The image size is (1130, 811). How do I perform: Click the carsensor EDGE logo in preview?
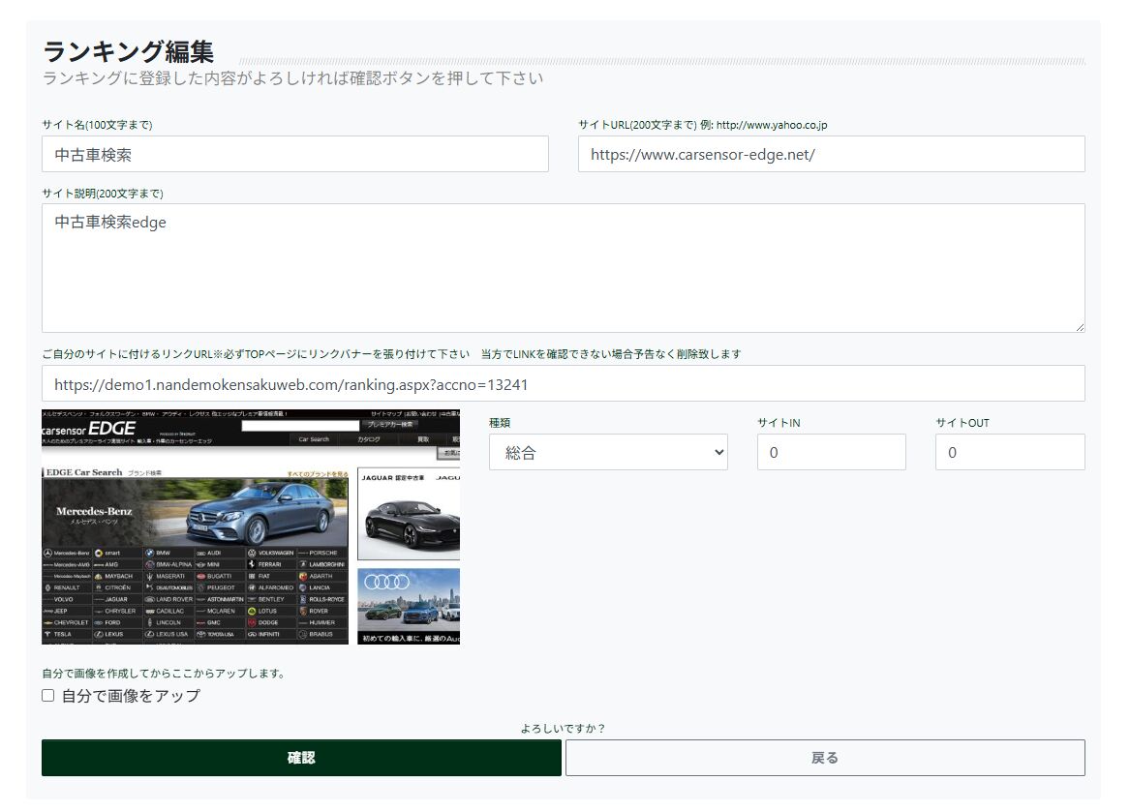(x=89, y=429)
